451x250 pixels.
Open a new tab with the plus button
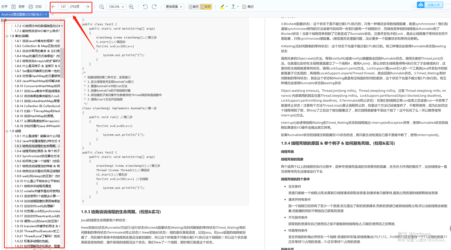(52, 15)
